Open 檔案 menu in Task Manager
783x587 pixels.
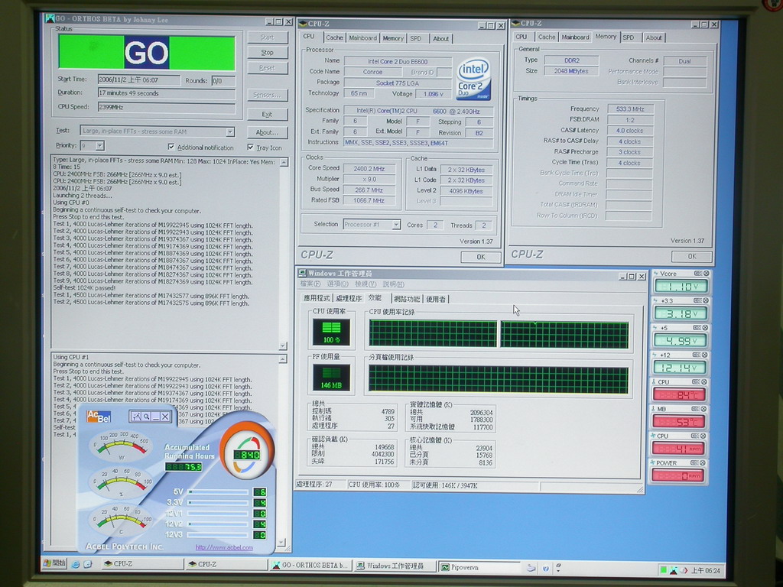310,284
